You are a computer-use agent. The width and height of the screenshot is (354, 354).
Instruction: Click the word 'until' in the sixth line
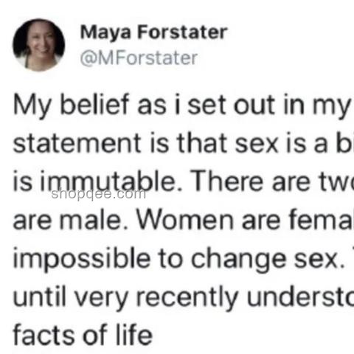[x=39, y=296]
